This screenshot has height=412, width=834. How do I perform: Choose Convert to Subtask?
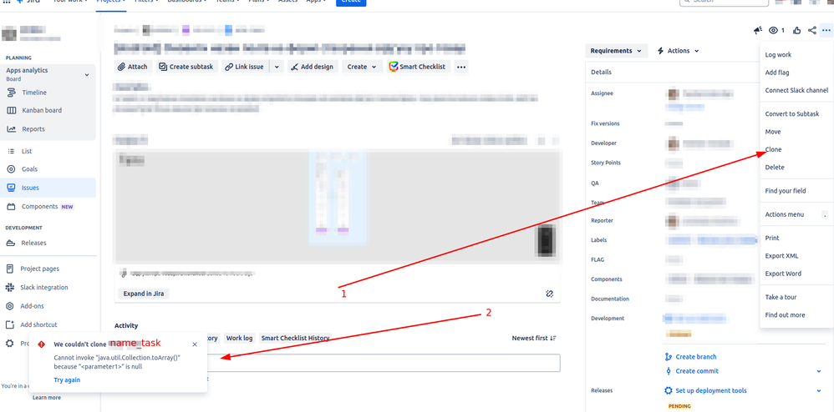[792, 114]
